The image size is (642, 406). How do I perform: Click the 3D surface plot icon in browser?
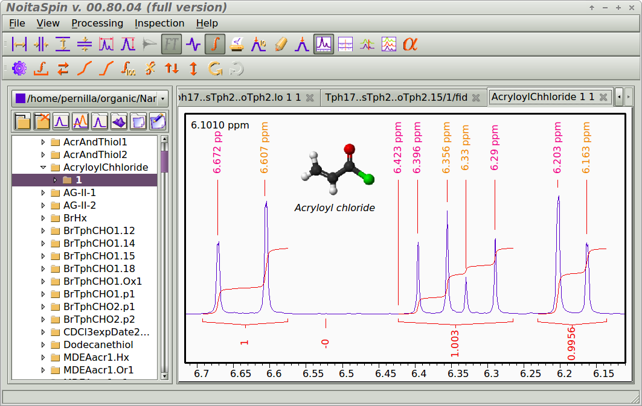click(119, 122)
